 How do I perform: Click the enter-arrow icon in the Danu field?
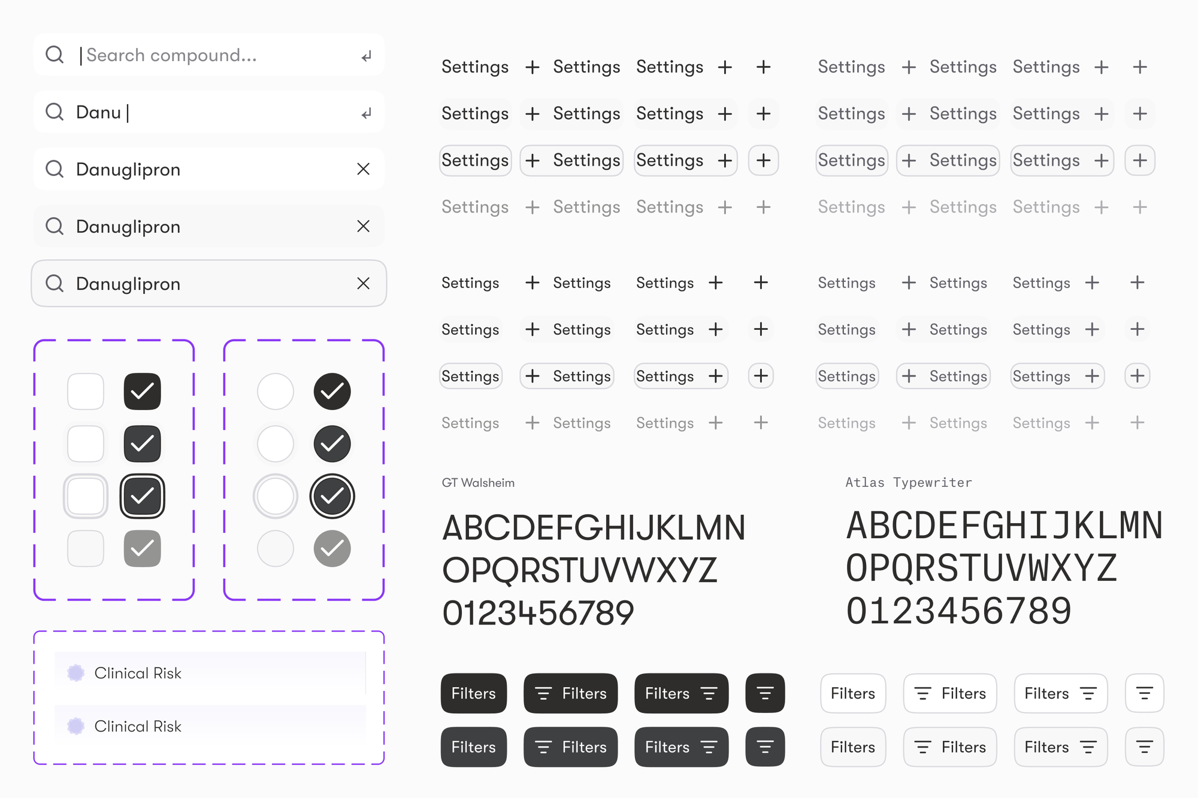pos(366,113)
